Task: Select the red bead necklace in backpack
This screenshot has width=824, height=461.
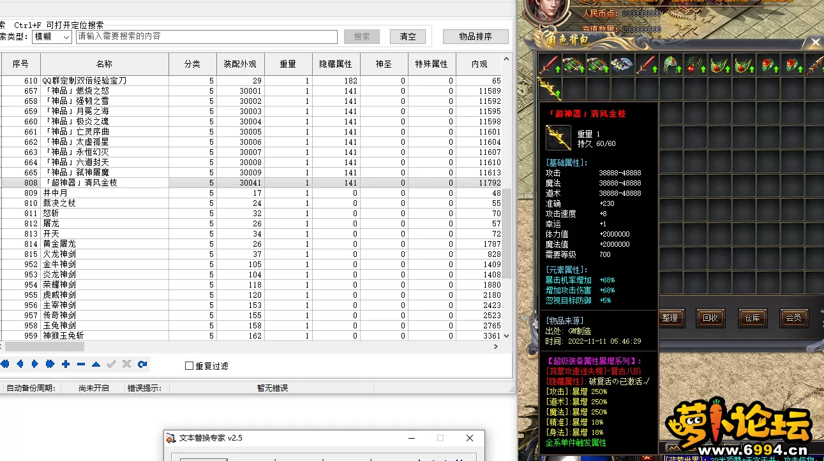Action: (x=695, y=64)
